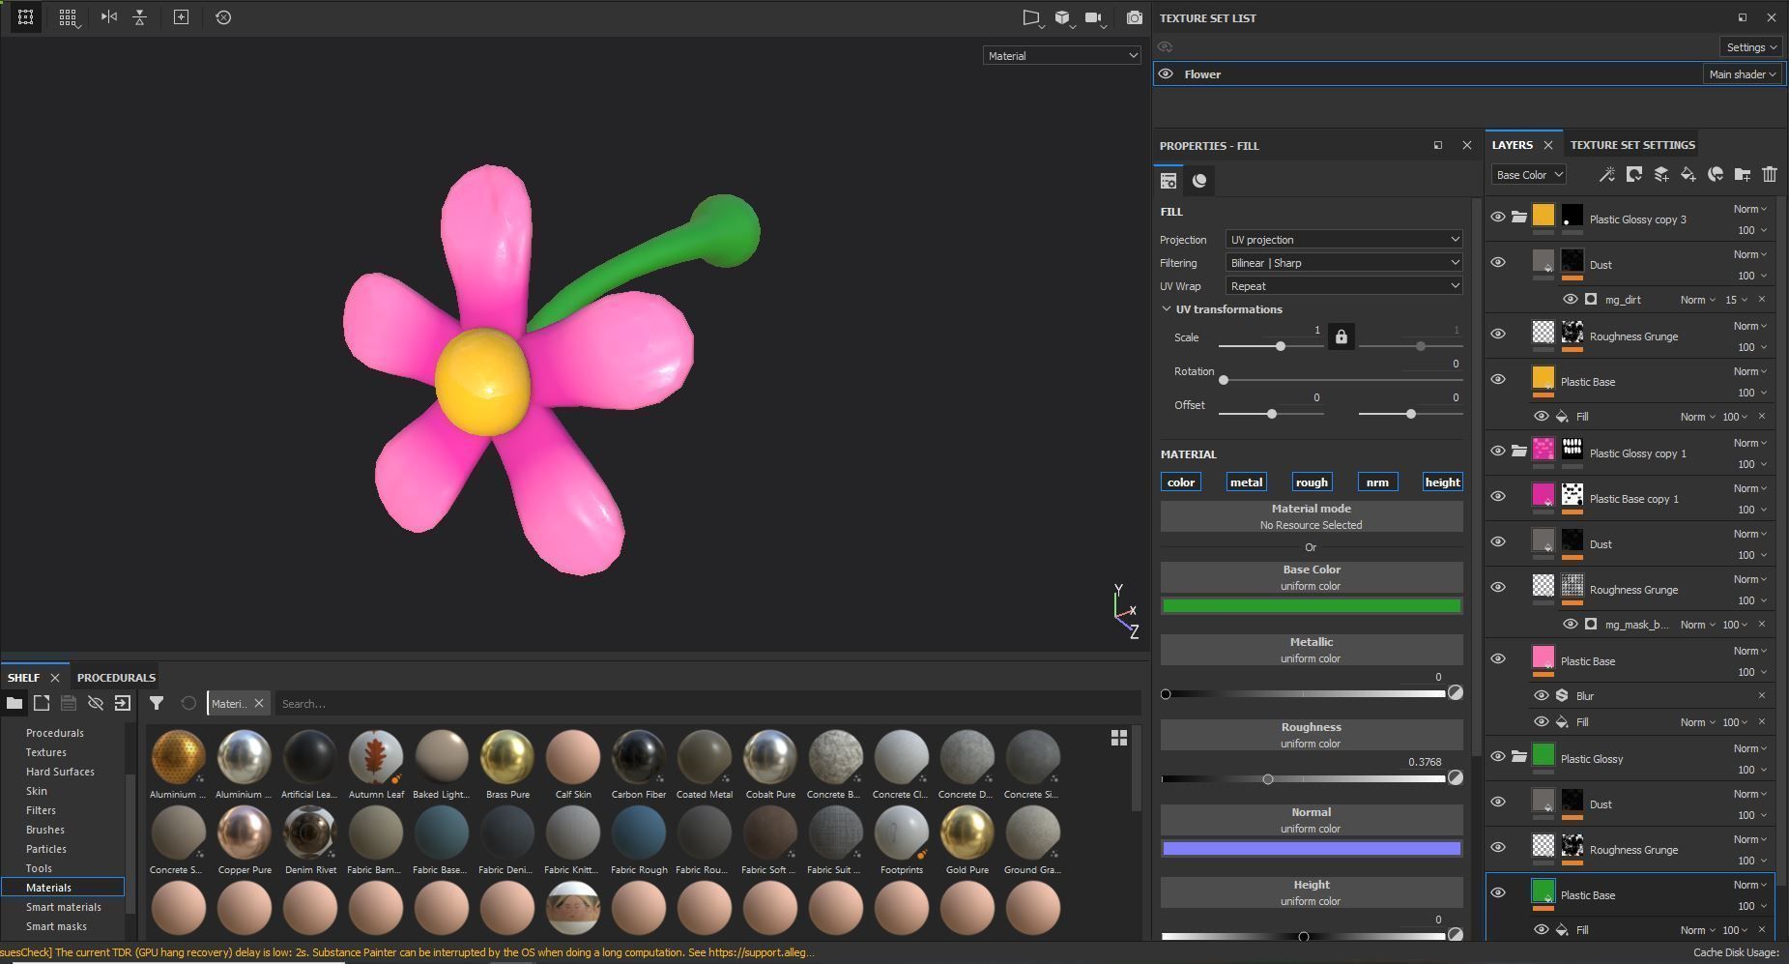Switch to the Layers tab

(1513, 145)
